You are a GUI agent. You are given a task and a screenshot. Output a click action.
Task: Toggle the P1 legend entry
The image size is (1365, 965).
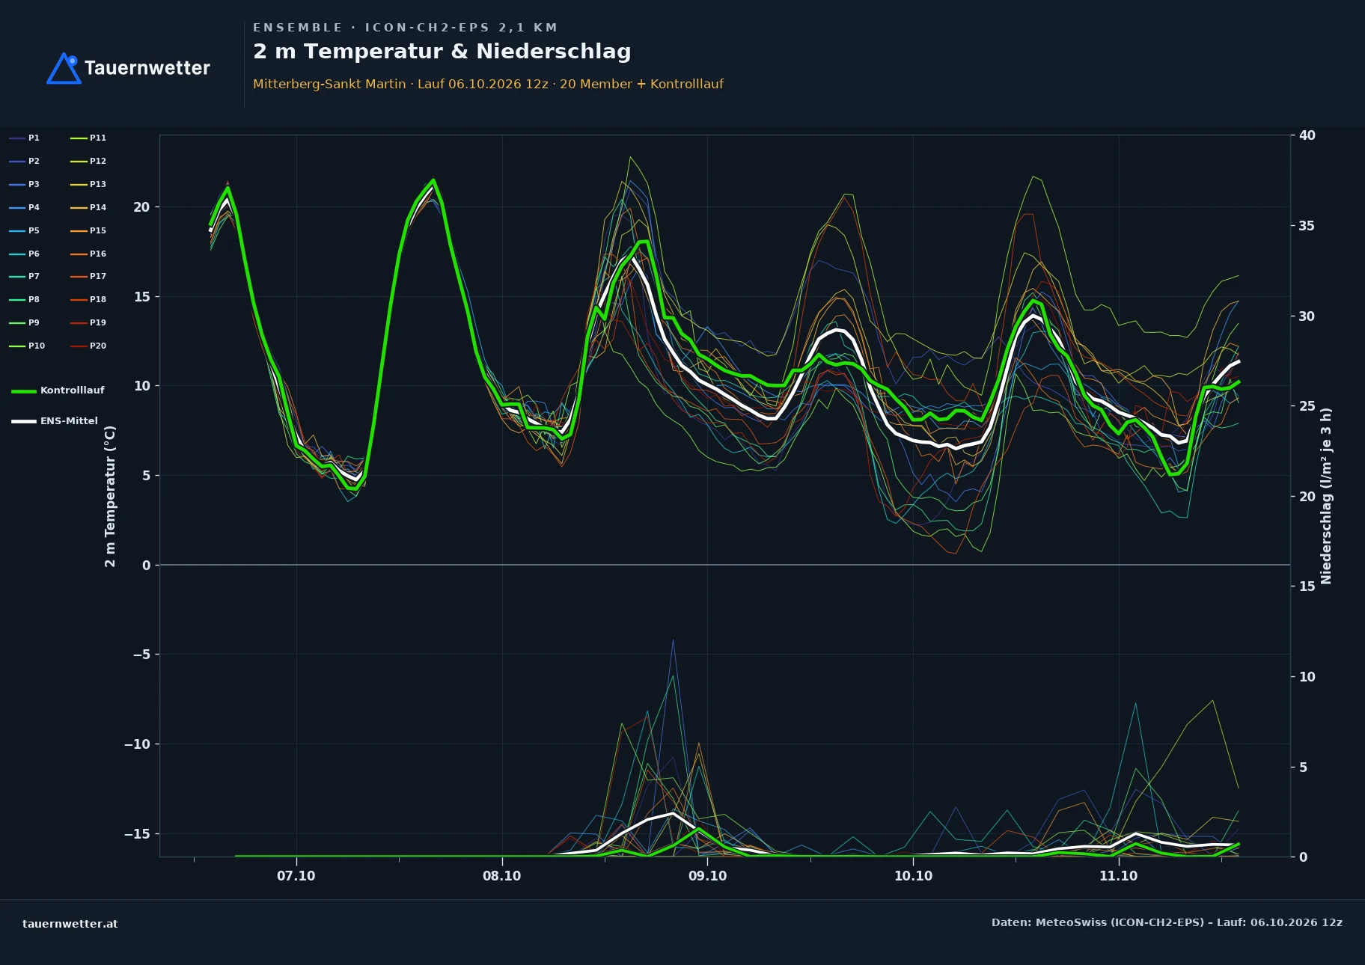[24, 138]
